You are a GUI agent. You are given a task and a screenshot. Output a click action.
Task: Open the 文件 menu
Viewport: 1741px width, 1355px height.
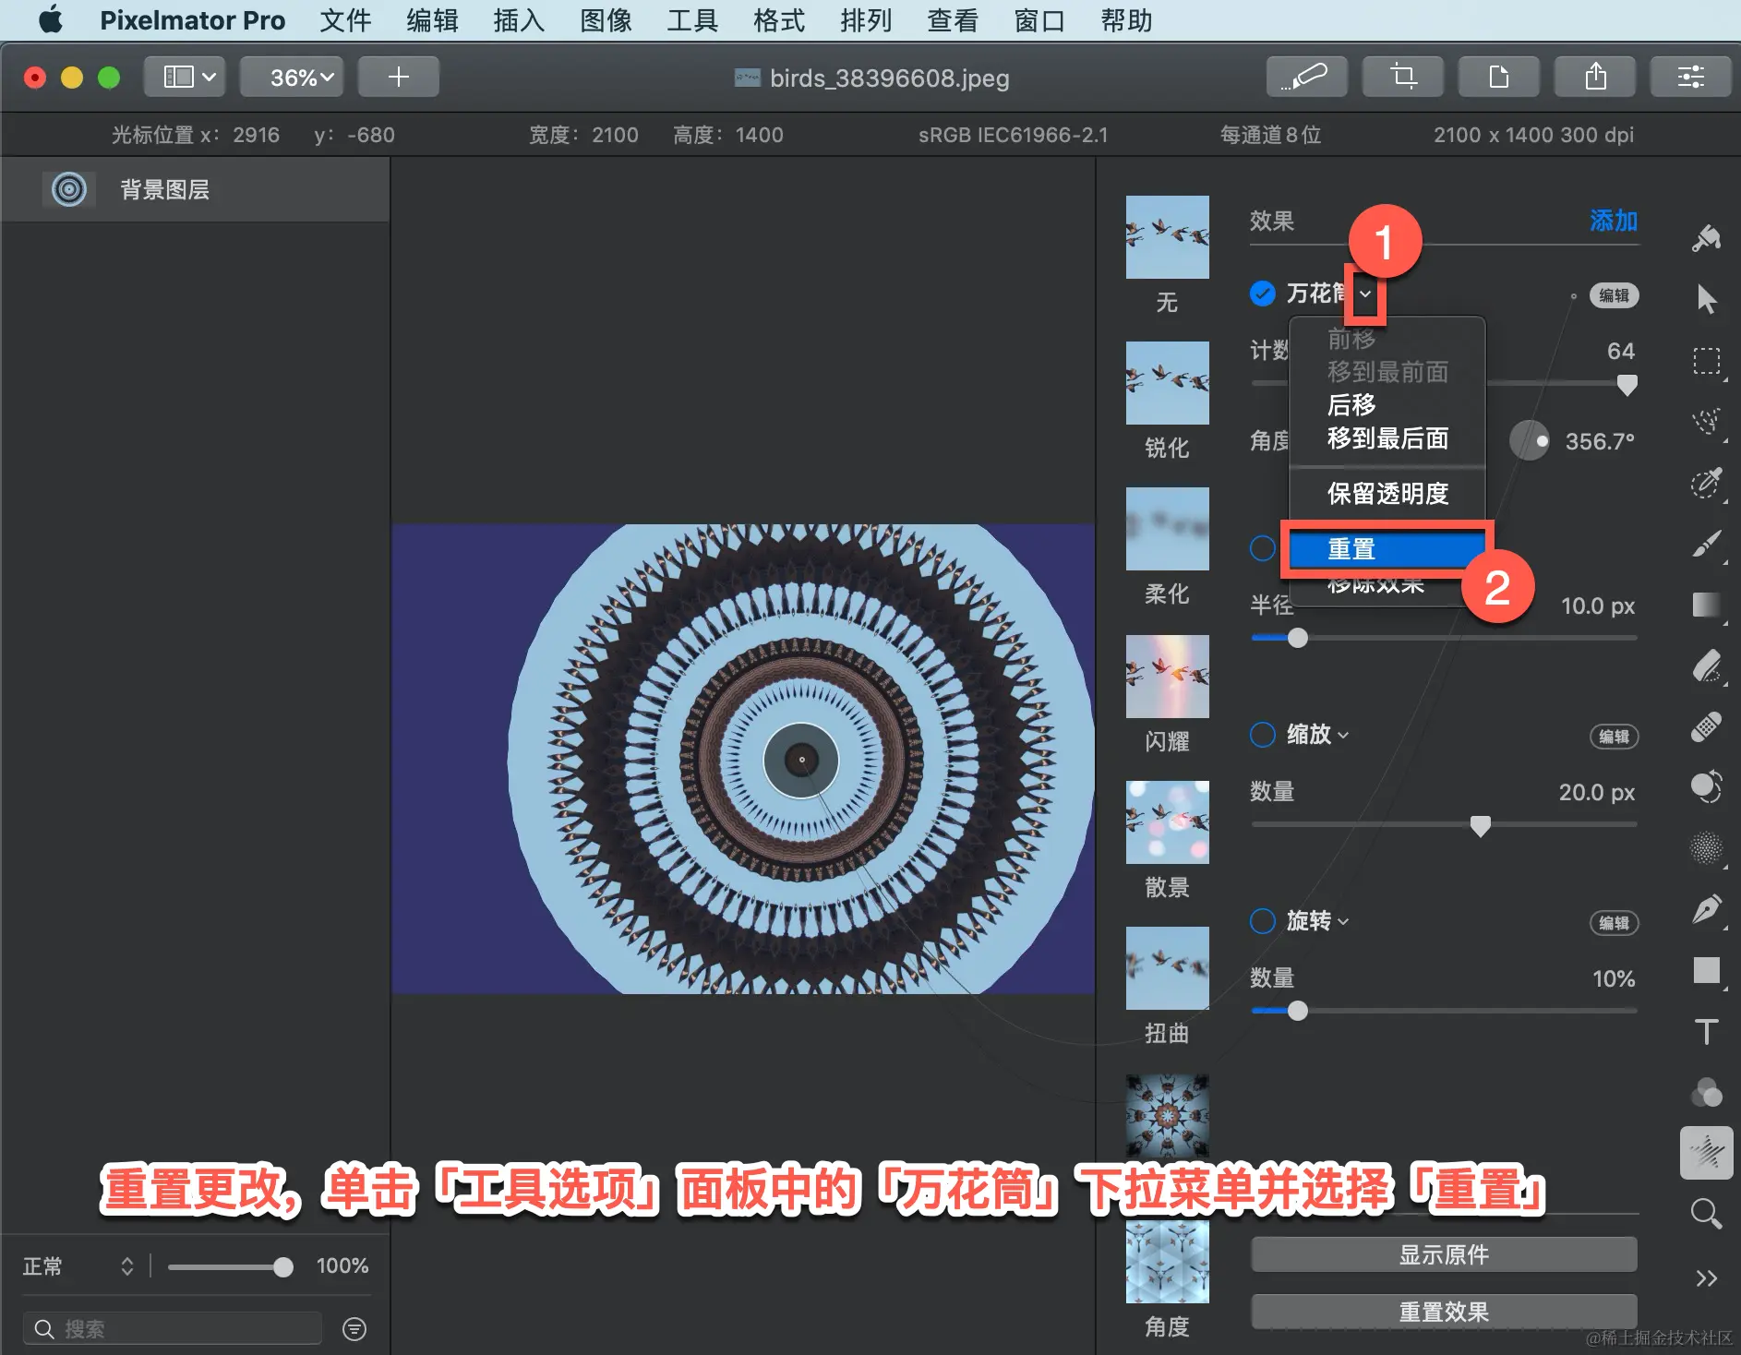click(x=345, y=20)
